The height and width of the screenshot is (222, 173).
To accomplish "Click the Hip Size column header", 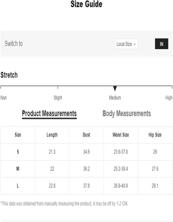I will [x=155, y=135].
